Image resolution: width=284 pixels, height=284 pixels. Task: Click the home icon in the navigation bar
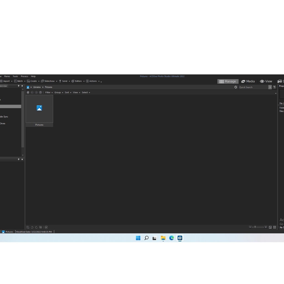click(28, 92)
